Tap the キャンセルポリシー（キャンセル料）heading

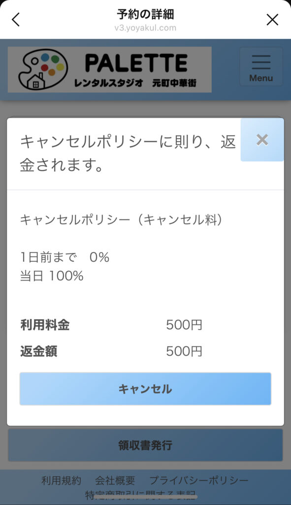click(121, 220)
